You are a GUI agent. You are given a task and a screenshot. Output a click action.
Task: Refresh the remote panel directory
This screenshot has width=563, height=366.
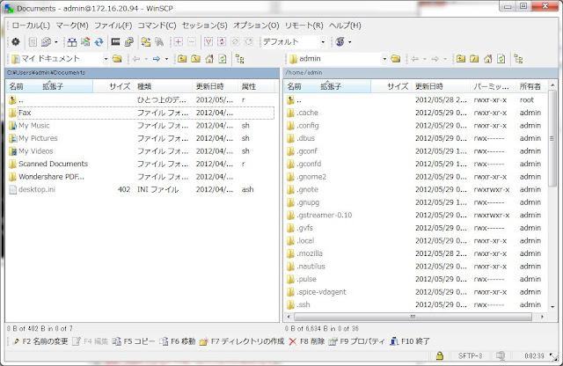(501, 59)
